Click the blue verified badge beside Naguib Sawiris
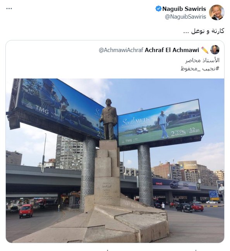230x251 pixels. (158, 9)
